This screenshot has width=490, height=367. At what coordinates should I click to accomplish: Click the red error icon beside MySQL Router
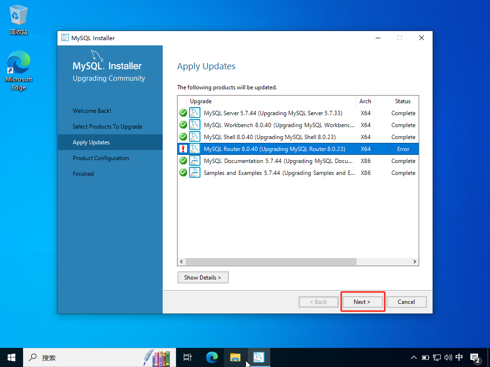(x=183, y=149)
